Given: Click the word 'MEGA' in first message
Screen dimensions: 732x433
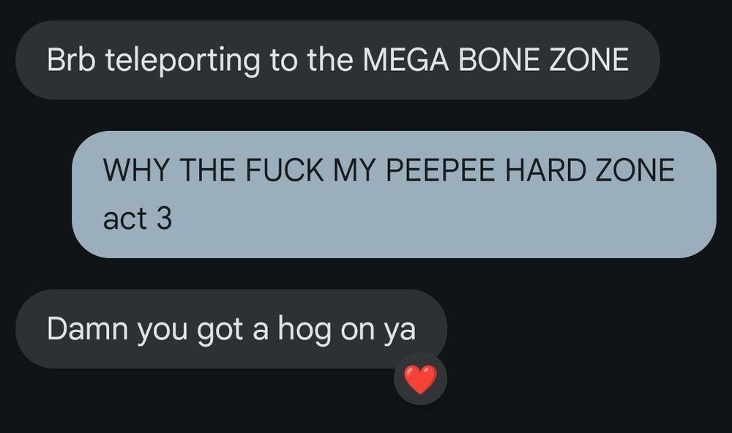Looking at the screenshot, I should tap(406, 60).
